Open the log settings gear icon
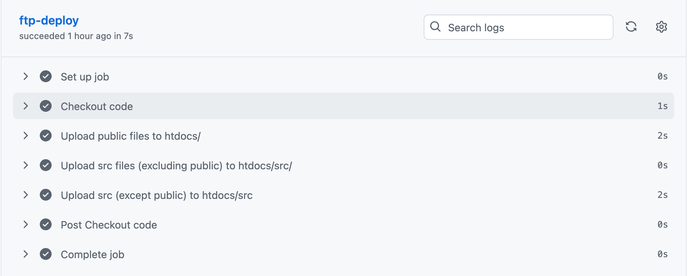Screen dimensions: 693x276 click(x=661, y=27)
